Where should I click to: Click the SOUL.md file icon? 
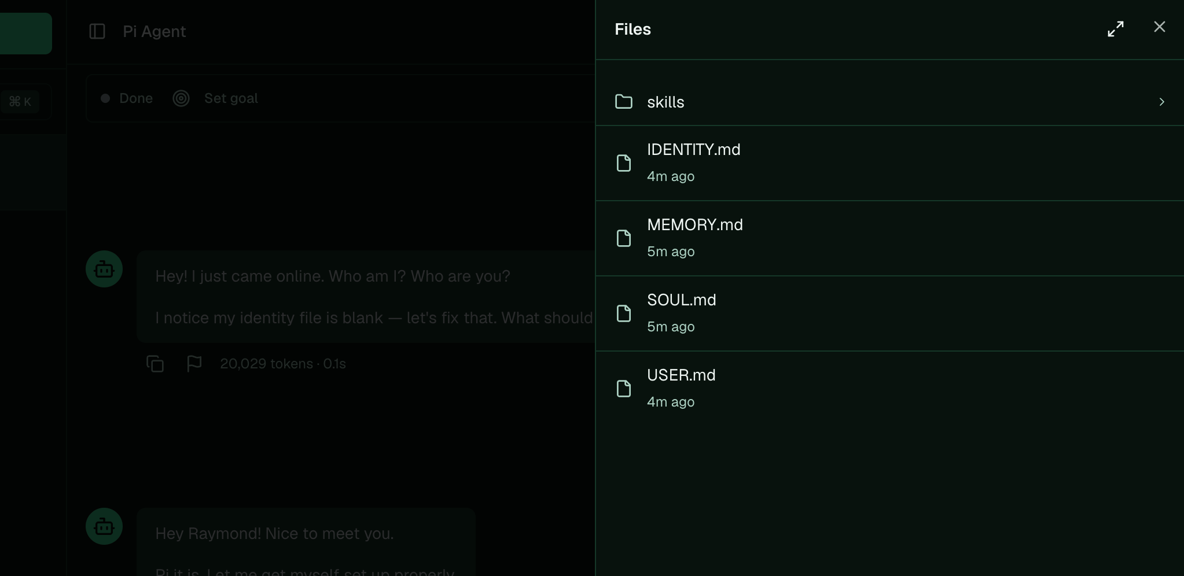pyautogui.click(x=624, y=313)
